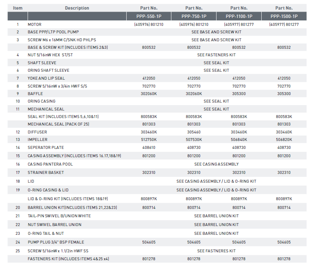Click STRAINER BASKET description

click(46, 173)
